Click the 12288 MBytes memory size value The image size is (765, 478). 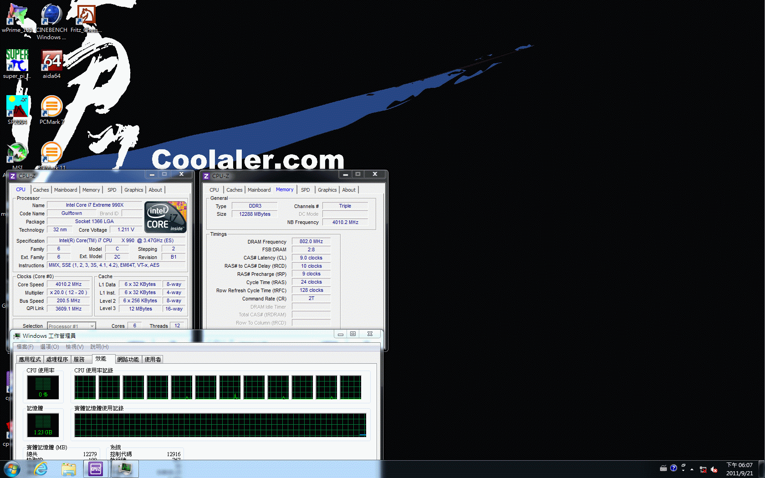pyautogui.click(x=255, y=214)
